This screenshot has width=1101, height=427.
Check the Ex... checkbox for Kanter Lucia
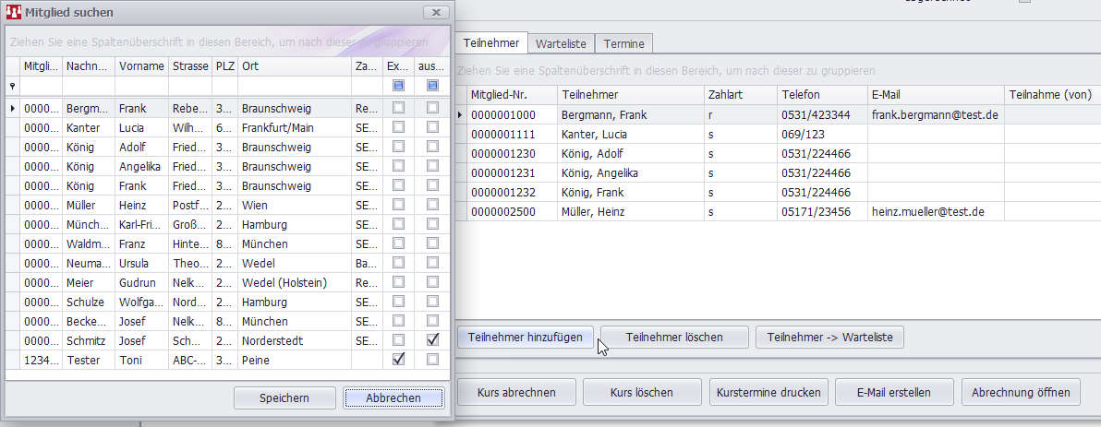pos(398,128)
